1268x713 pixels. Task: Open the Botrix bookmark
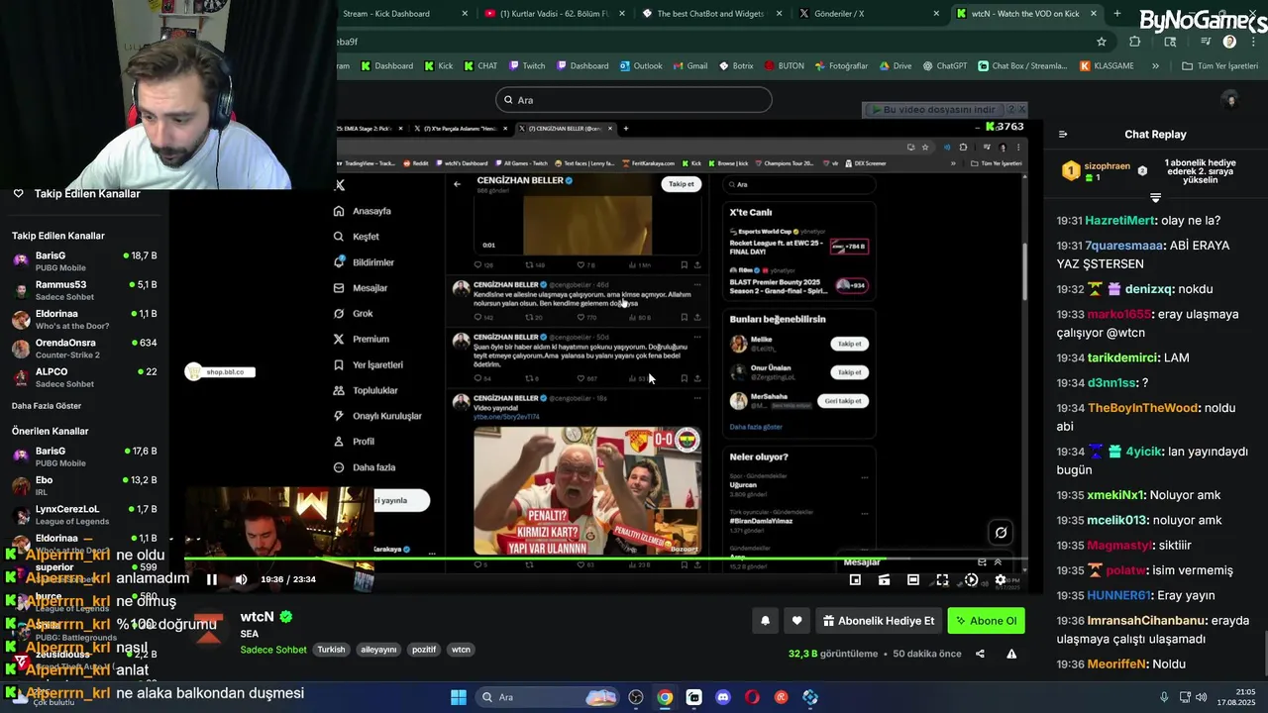735,66
